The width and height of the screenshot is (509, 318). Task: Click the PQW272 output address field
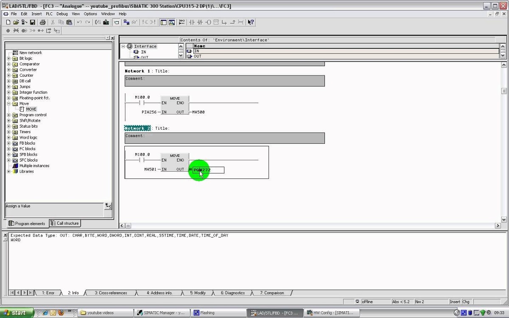208,170
